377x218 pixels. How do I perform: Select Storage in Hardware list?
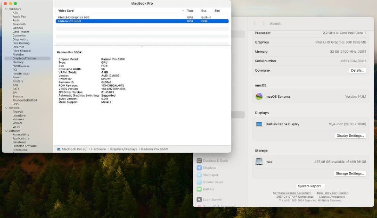[x=18, y=96]
